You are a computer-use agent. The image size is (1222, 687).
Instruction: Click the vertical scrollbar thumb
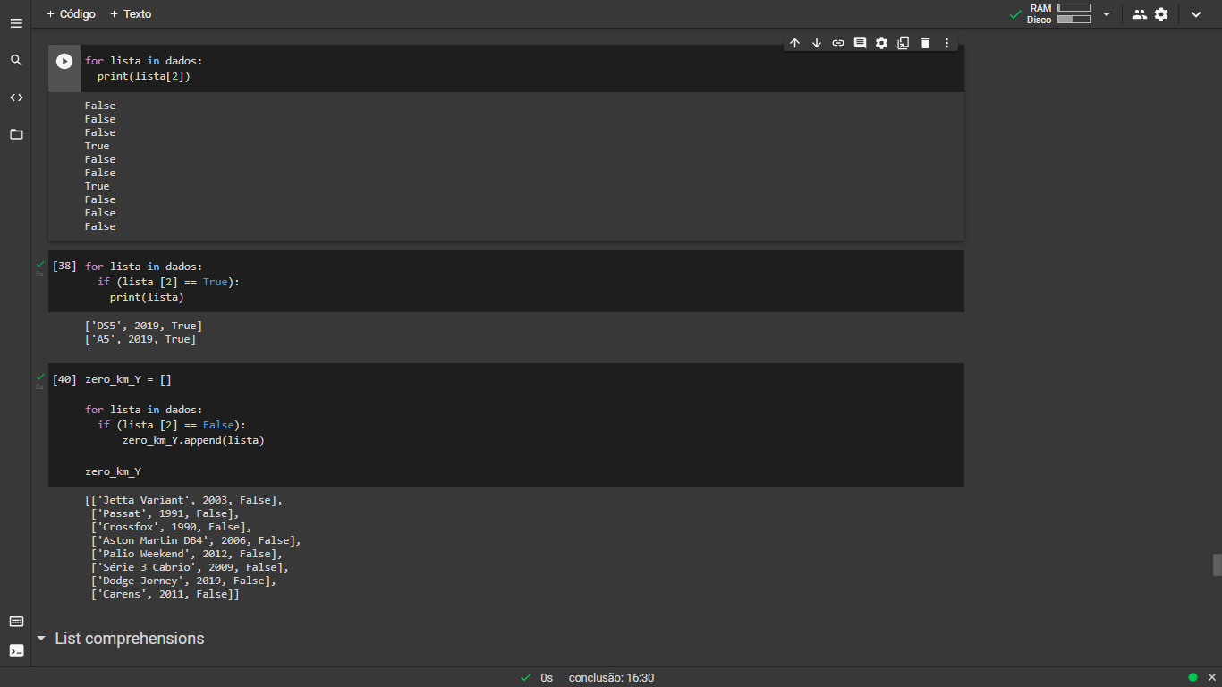pyautogui.click(x=1217, y=564)
